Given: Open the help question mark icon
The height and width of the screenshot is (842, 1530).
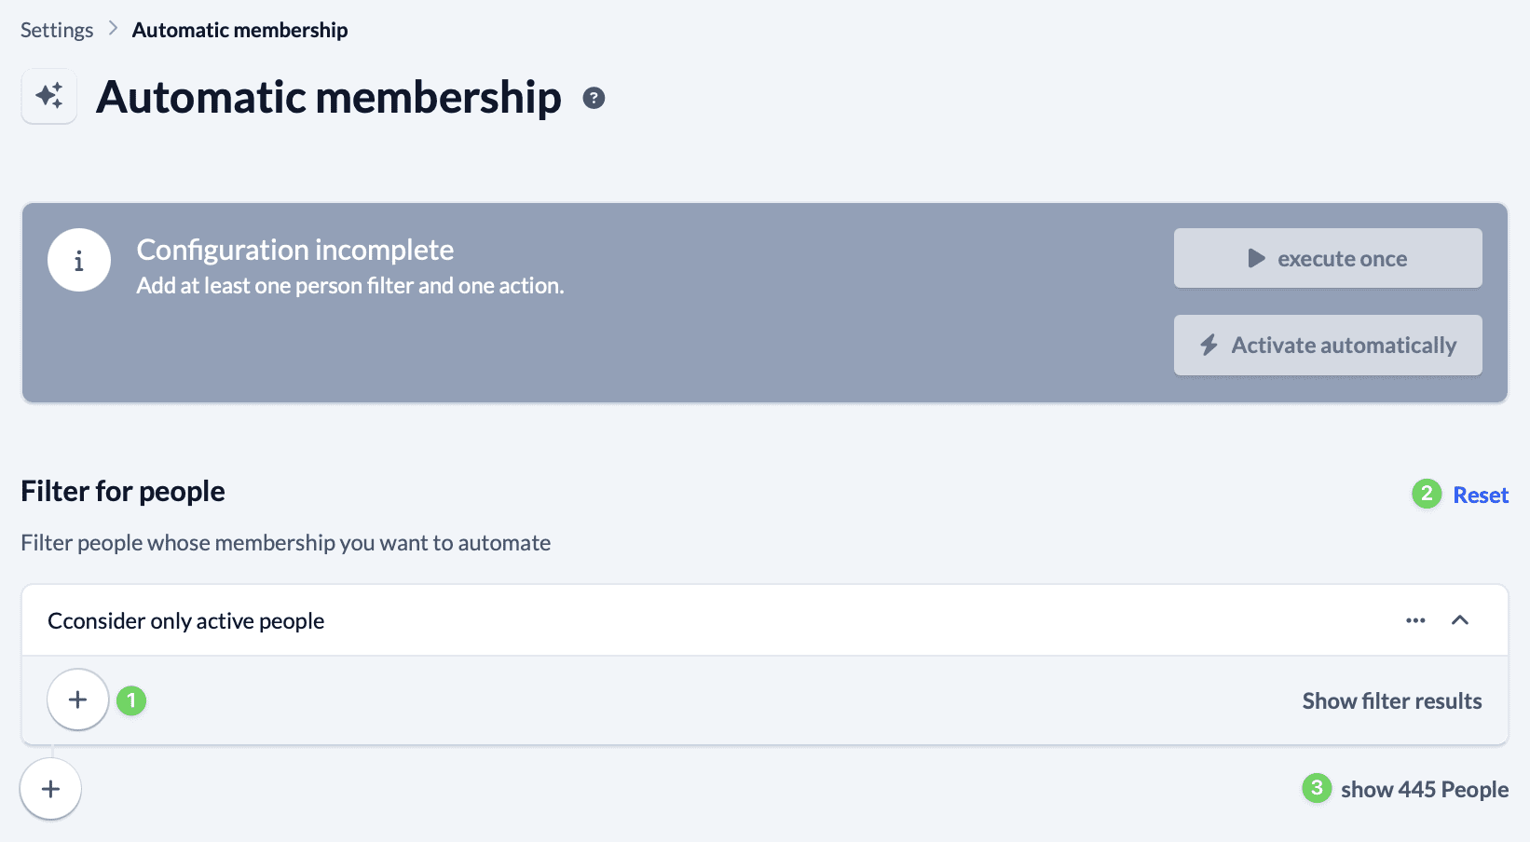Looking at the screenshot, I should 594,98.
